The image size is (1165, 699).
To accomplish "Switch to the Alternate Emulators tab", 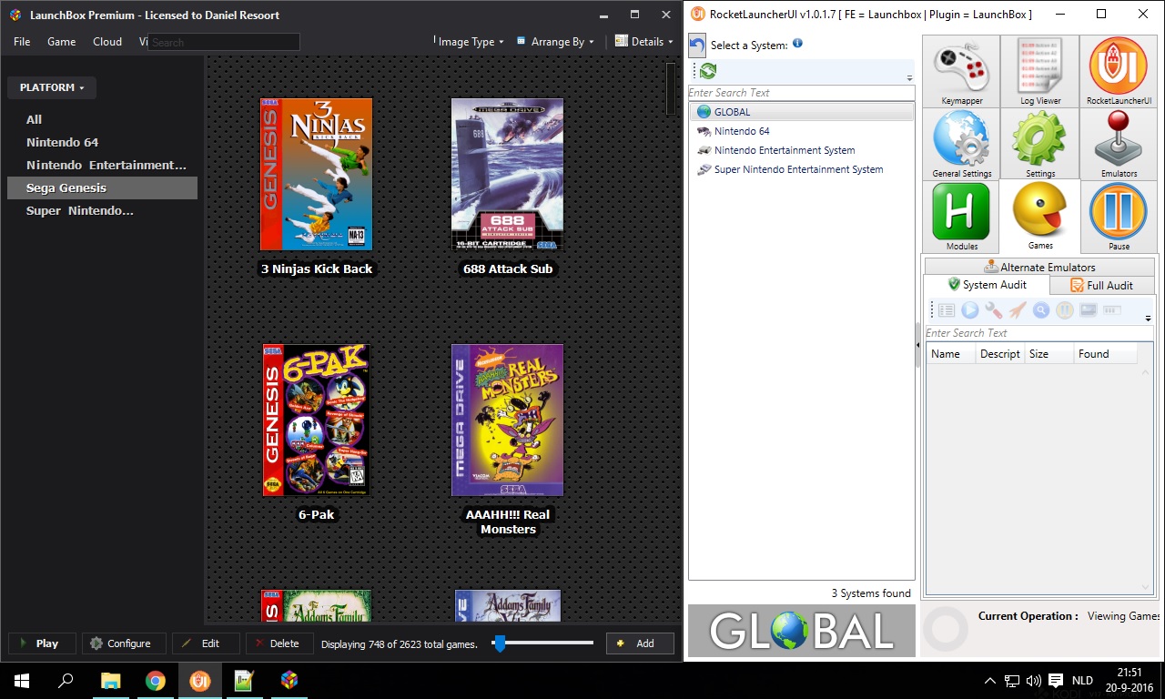I will 1039,267.
